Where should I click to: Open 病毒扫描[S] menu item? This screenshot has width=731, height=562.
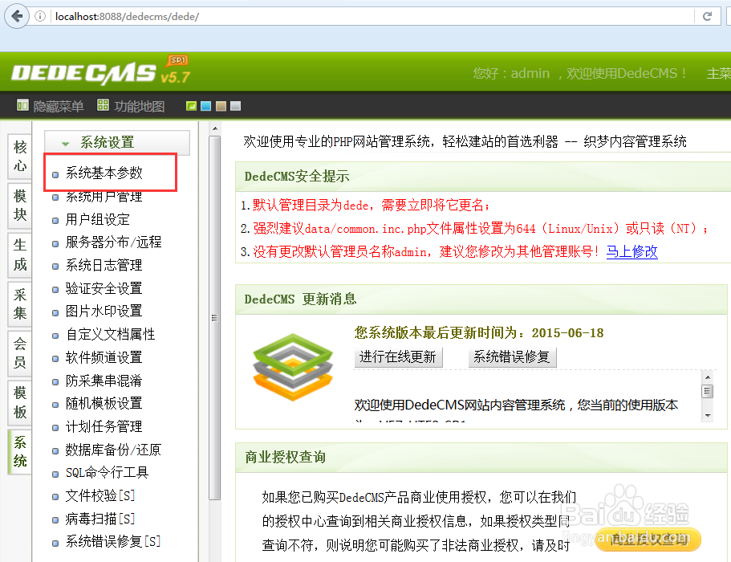(x=100, y=519)
